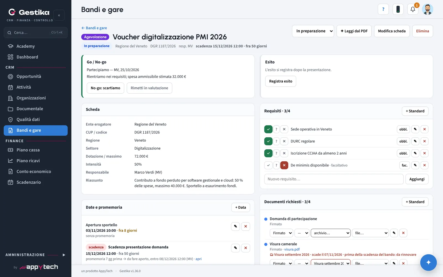Viewport: 443px width, 277px height.
Task: Open archivio dropdown for Domanda di partecipazione
Action: click(x=331, y=233)
